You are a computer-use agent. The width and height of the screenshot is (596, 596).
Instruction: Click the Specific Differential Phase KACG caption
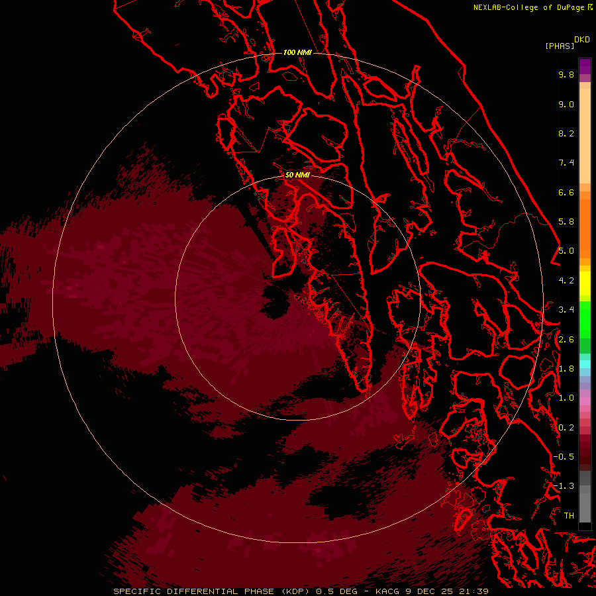[x=301, y=591]
